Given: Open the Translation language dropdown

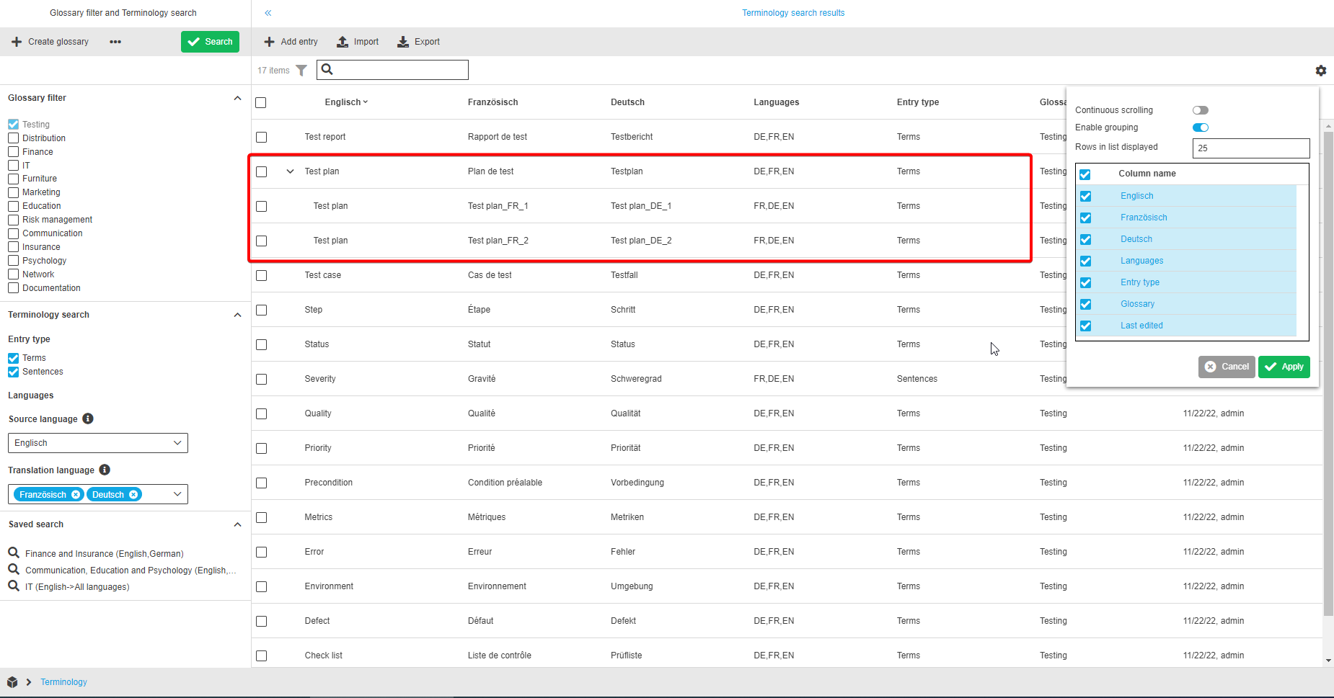Looking at the screenshot, I should [177, 493].
